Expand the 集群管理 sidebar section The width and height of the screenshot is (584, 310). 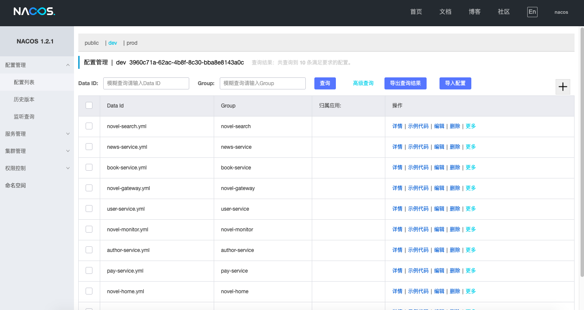(x=37, y=151)
